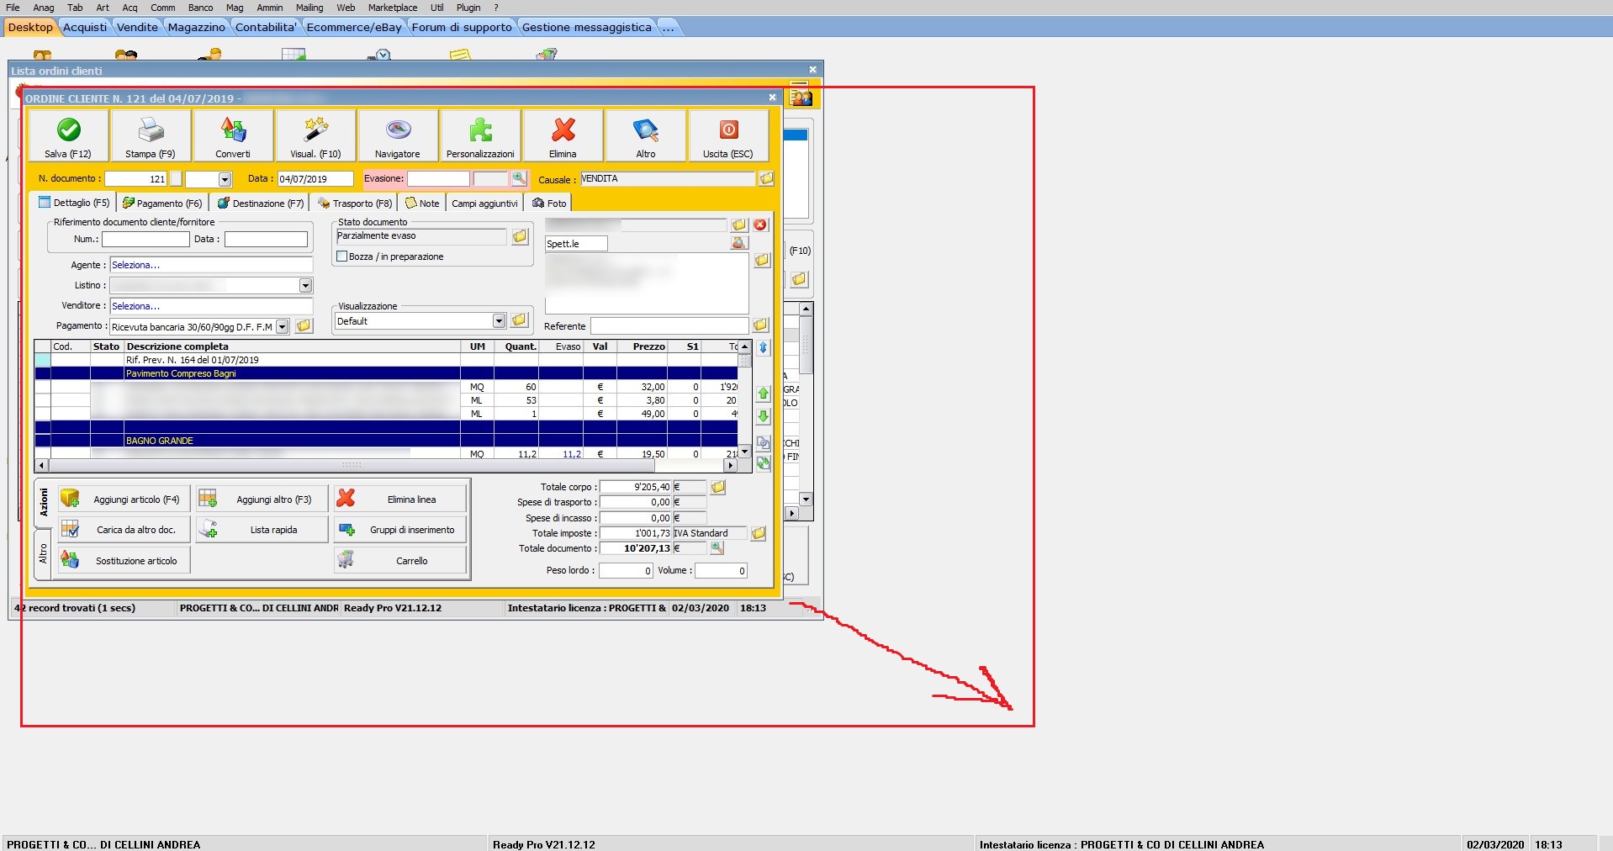Screen dimensions: 1613x851
Task: Click the Elimina linea button
Action: tap(400, 499)
